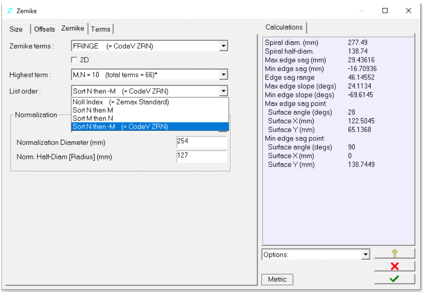Expand the Zernike terms dropdown
The height and width of the screenshot is (292, 423).
(224, 46)
